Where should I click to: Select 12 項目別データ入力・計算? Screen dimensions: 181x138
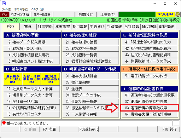(32, 95)
